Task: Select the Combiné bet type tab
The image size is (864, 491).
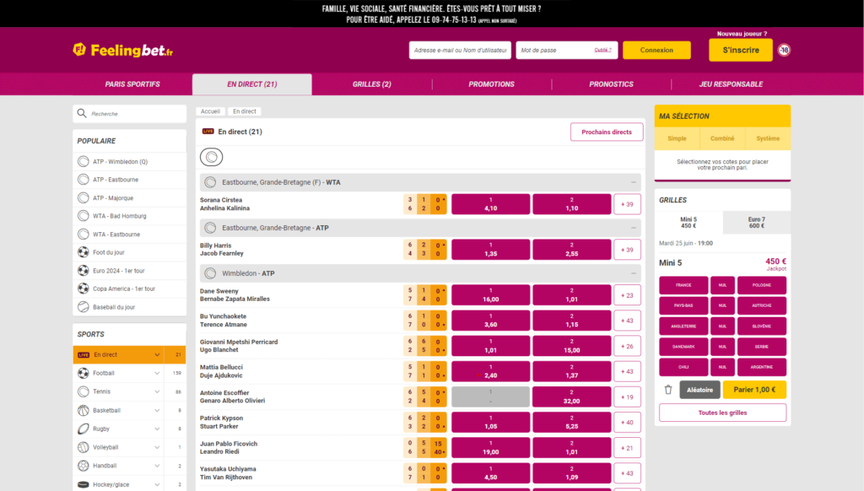Action: [x=722, y=138]
